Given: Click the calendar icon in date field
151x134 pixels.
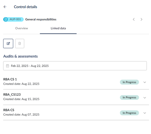Looking at the screenshot, I should 7,66.
